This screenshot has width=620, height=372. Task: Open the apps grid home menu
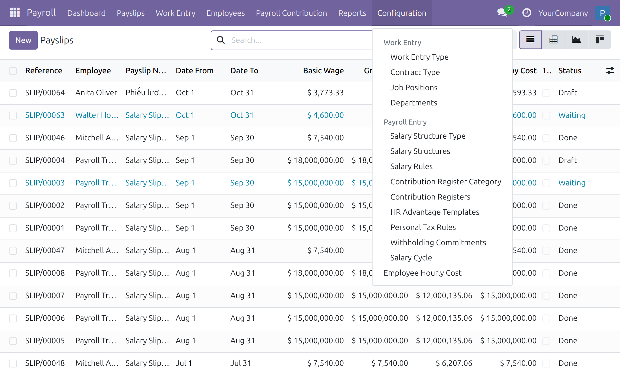tap(15, 13)
